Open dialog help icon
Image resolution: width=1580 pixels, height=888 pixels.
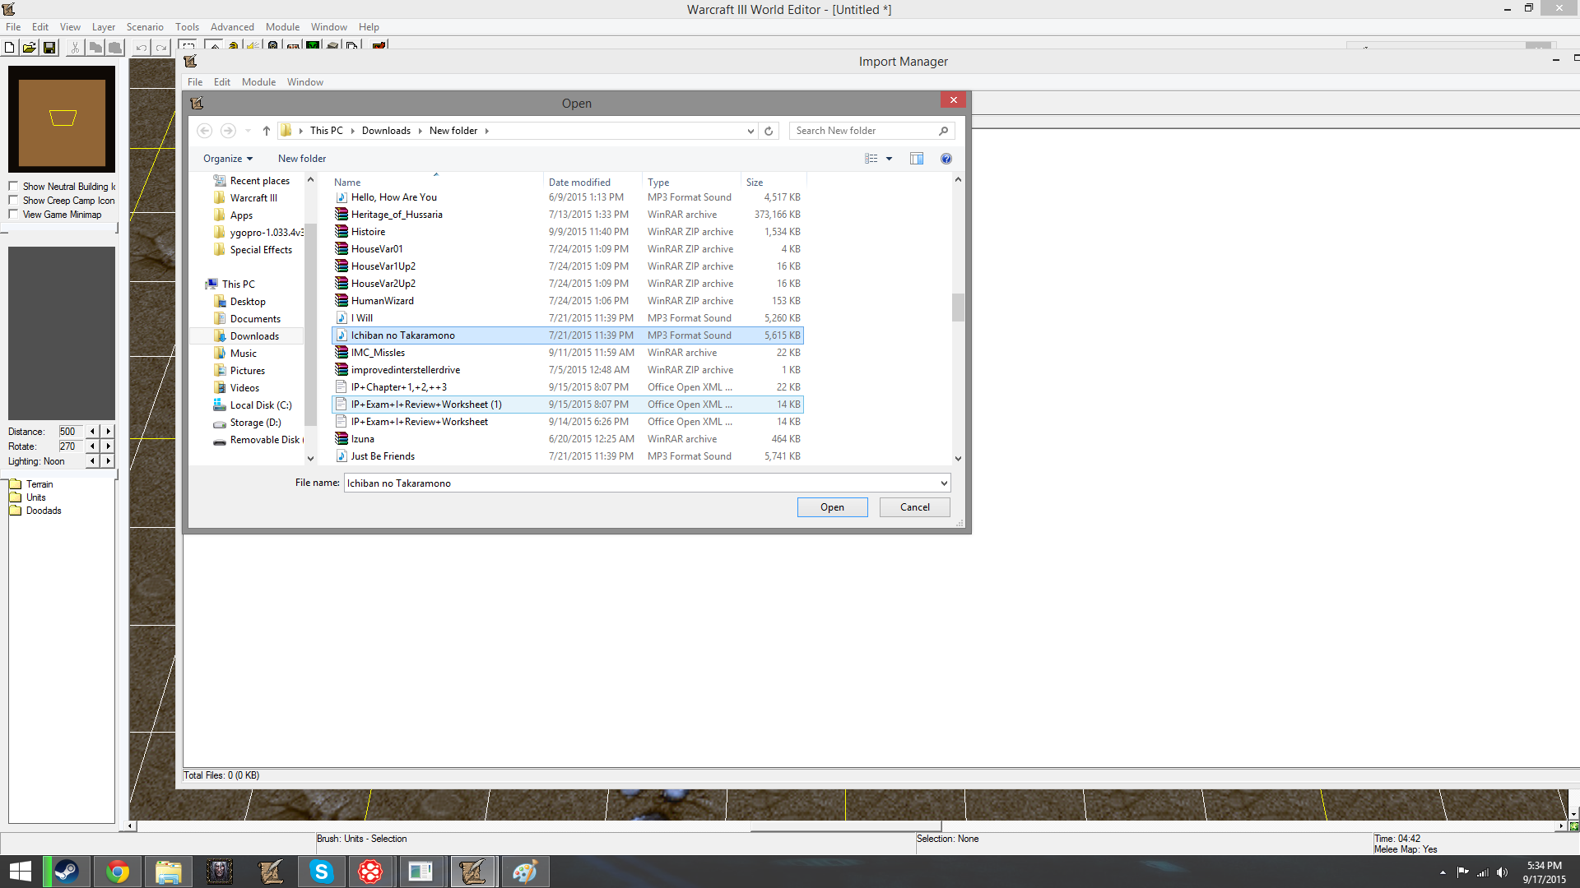[x=946, y=159]
